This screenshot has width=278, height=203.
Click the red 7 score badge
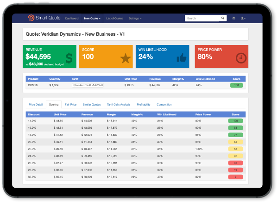[235, 177]
